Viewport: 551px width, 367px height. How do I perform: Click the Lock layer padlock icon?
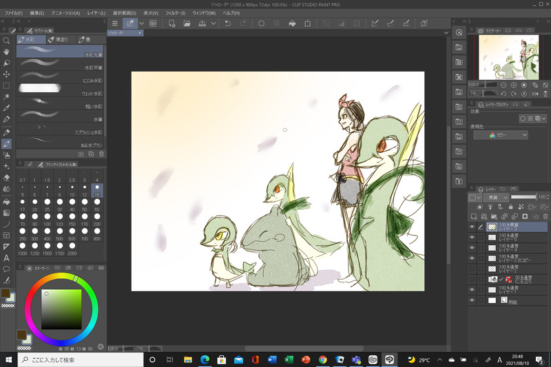click(510, 207)
